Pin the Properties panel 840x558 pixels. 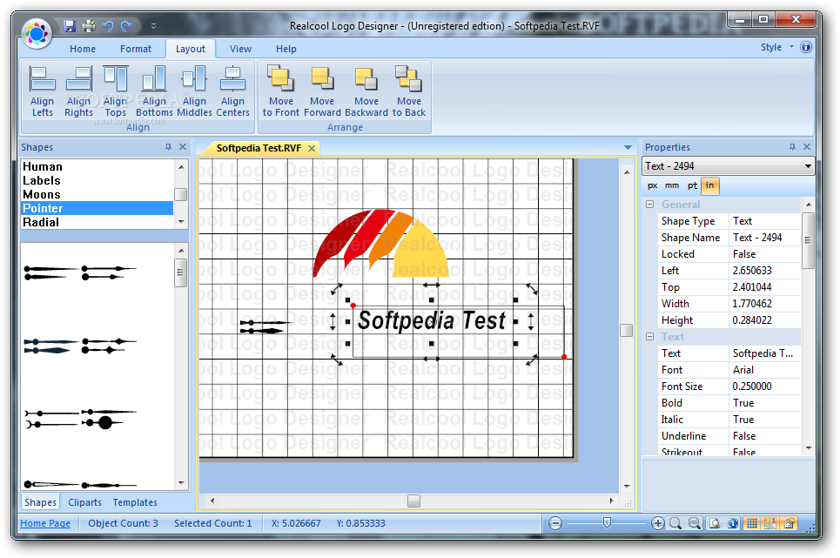pos(792,147)
